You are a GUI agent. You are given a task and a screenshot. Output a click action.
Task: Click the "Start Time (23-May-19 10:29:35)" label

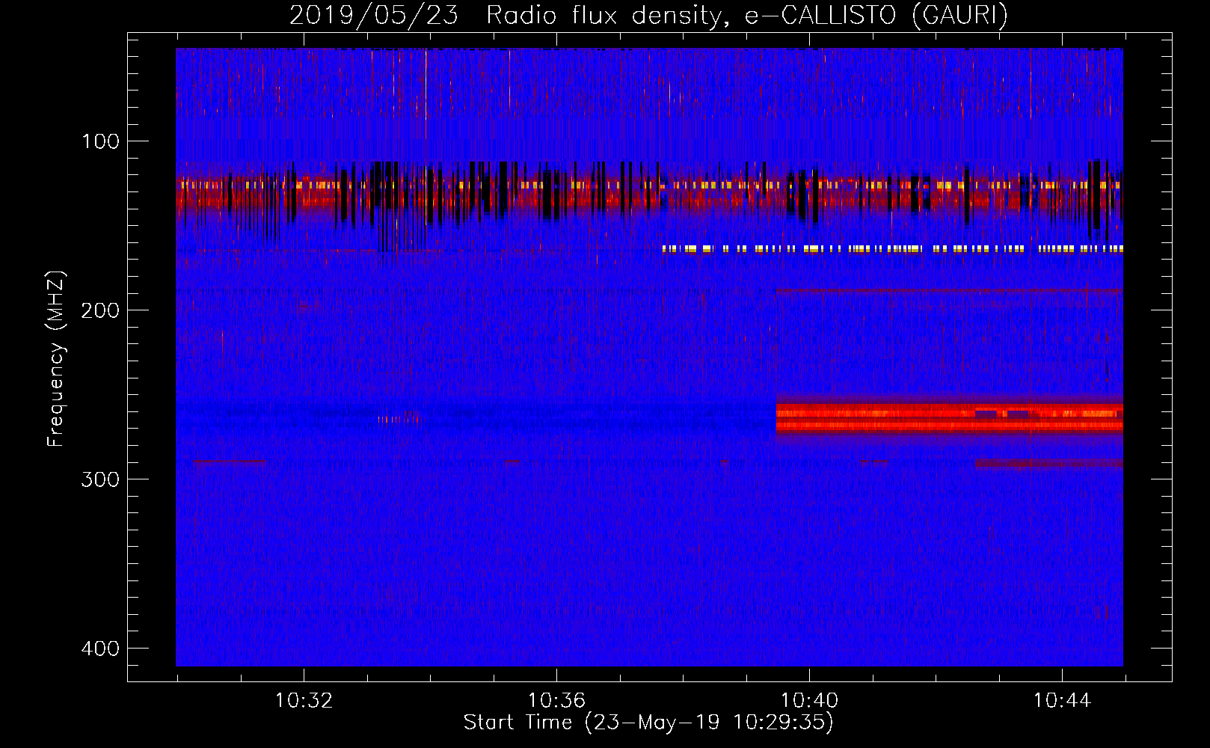(x=648, y=722)
